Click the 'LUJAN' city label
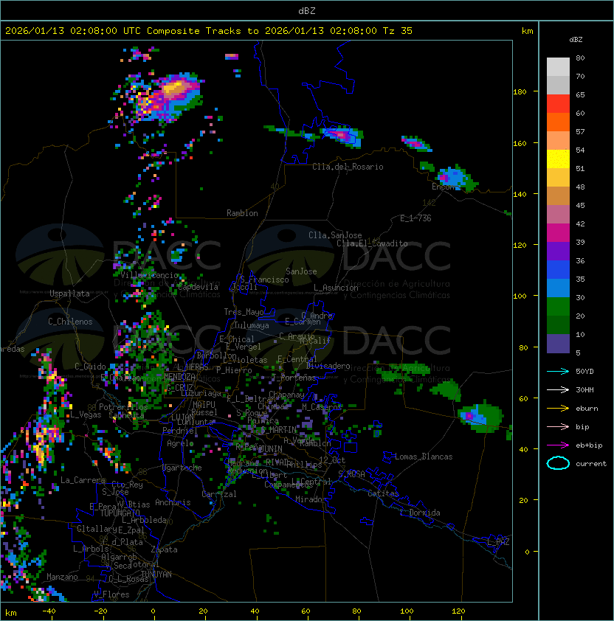Image resolution: width=614 pixels, height=621 pixels. click(183, 417)
